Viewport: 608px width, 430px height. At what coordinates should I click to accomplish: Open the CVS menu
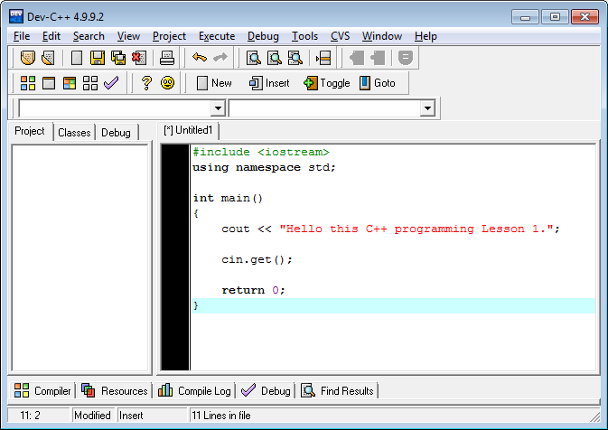click(x=340, y=36)
